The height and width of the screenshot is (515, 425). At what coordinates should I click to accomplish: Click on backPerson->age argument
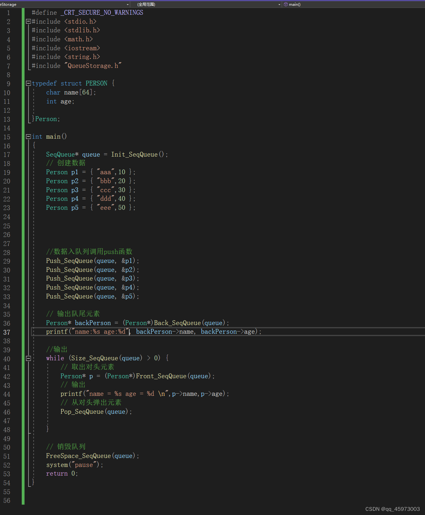coord(228,331)
